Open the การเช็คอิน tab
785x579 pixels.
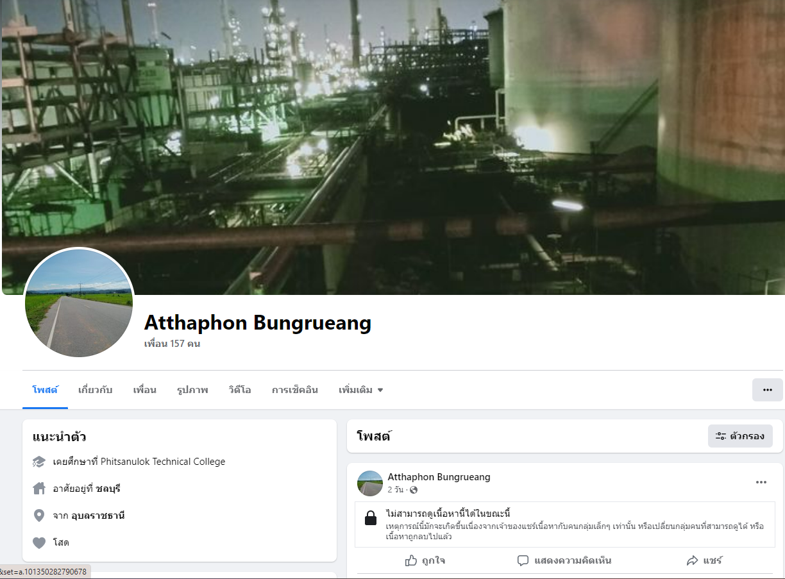[295, 390]
